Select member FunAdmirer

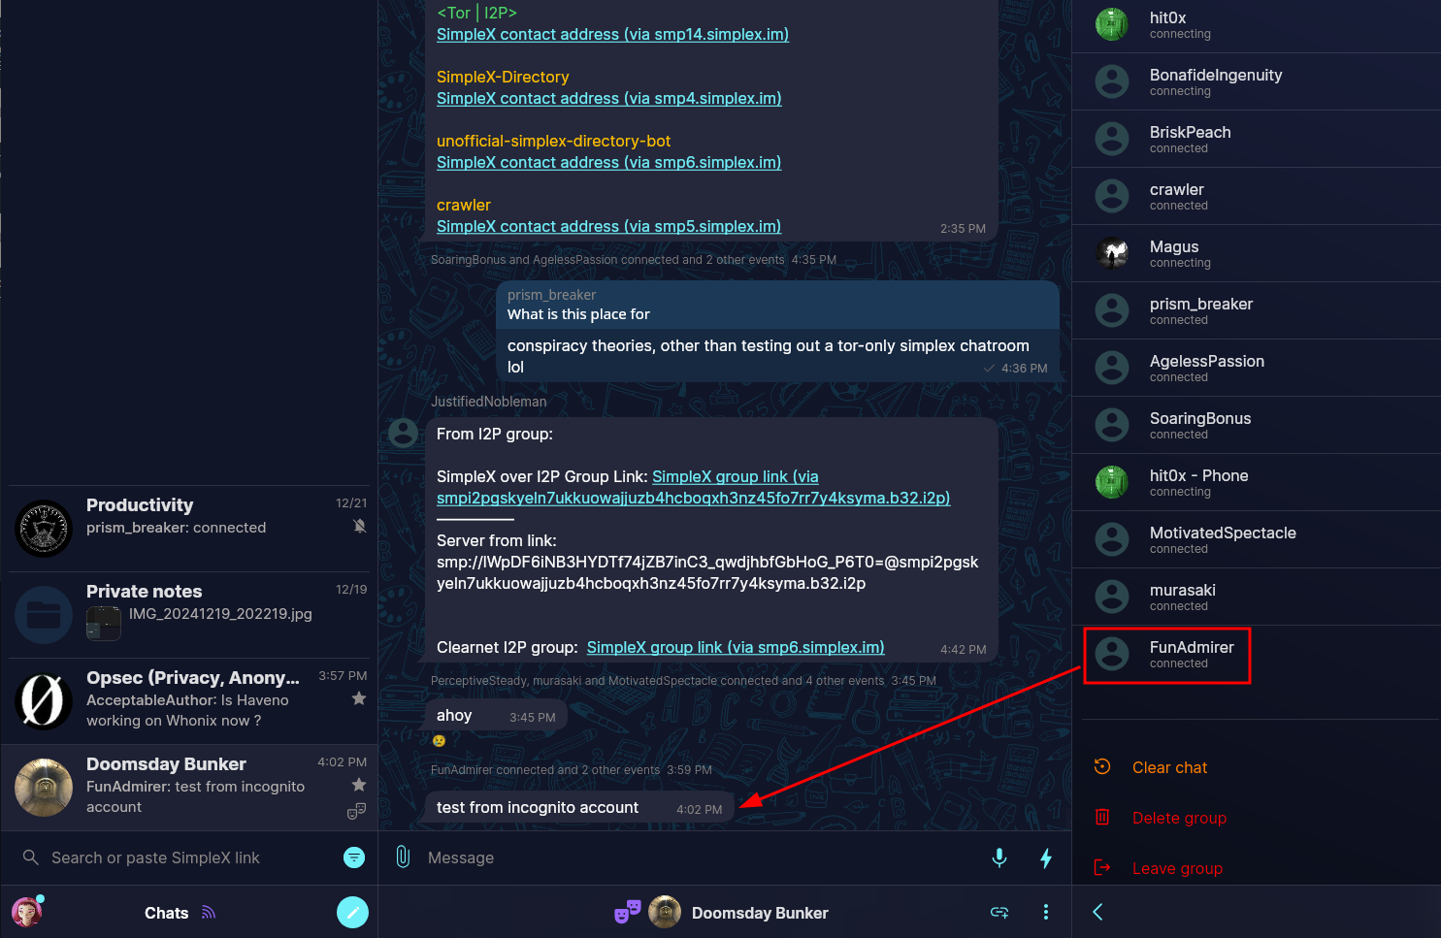coord(1257,654)
